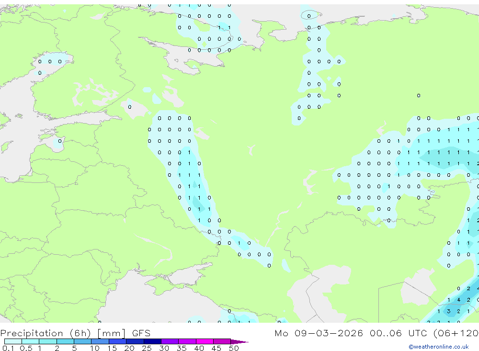Click the "0.1" legend scale label
The width and height of the screenshot is (479, 351).
pos(8,348)
